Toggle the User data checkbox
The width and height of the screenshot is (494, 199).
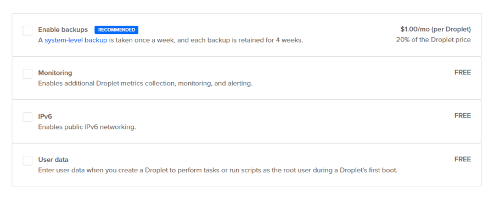(x=27, y=160)
